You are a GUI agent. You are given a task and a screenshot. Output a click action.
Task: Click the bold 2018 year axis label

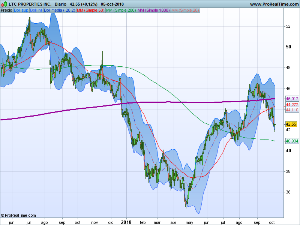pos(126,222)
